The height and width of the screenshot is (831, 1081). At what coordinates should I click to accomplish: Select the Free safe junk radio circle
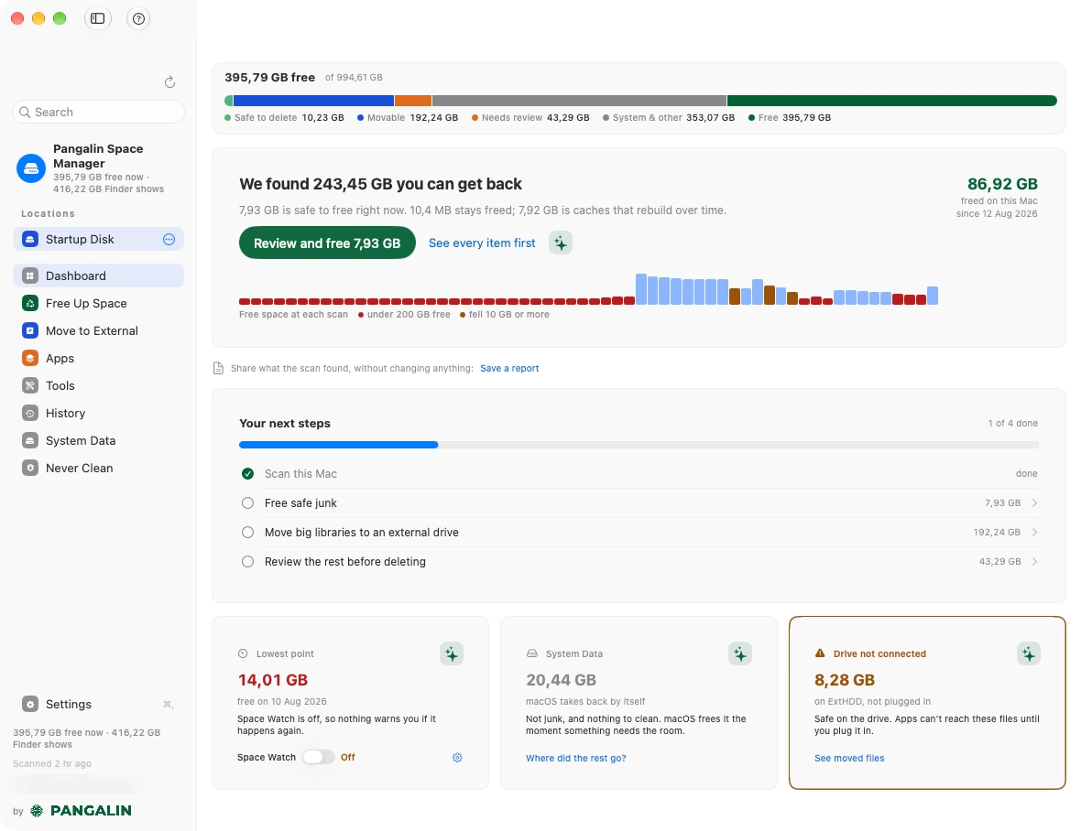(247, 503)
